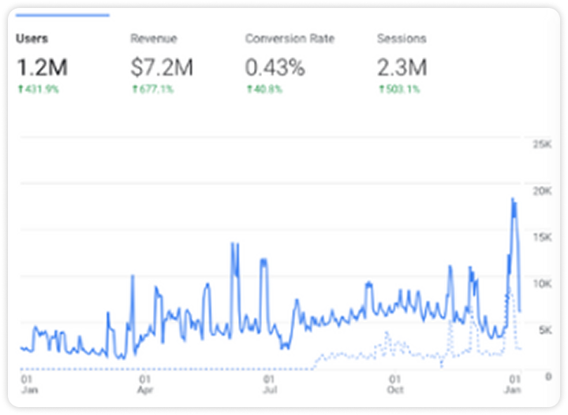Click the up arrow beside 40.8% change
Image resolution: width=568 pixels, height=415 pixels.
click(x=248, y=89)
